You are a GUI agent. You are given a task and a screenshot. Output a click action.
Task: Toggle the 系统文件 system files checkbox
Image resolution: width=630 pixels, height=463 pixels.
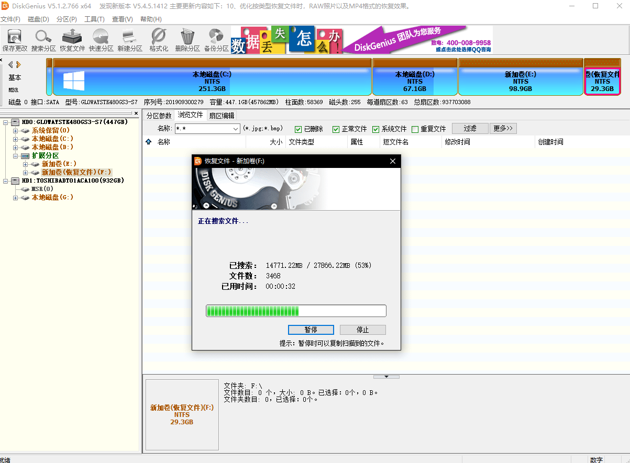pos(376,129)
